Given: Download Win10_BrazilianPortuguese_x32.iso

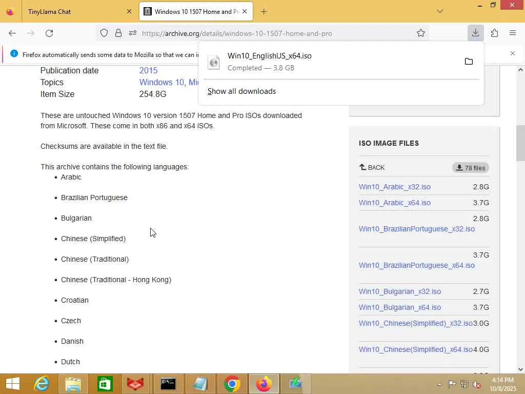Looking at the screenshot, I should [x=417, y=229].
